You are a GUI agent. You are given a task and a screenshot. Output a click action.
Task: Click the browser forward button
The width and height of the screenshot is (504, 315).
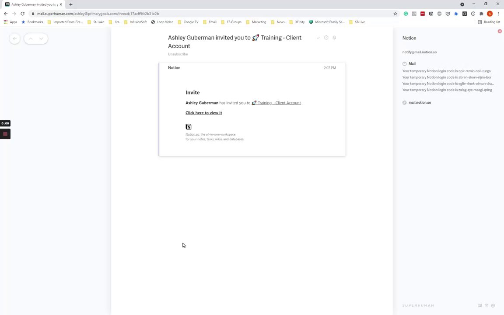click(14, 14)
